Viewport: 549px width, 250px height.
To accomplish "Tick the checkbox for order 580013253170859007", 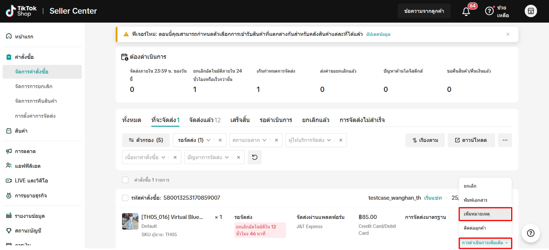I will (125, 198).
